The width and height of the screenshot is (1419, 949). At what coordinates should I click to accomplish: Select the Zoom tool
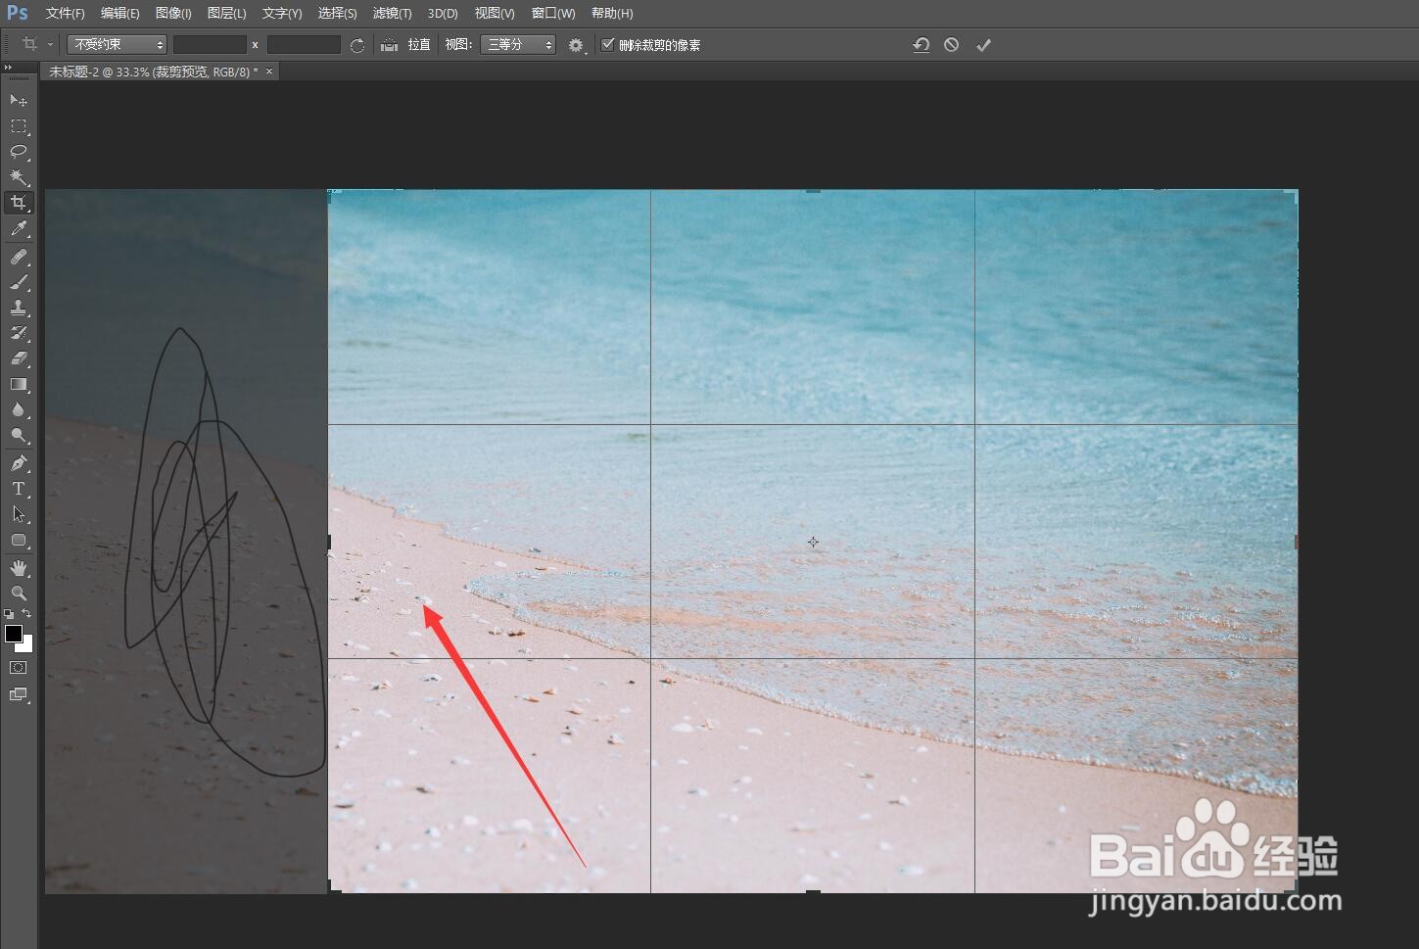click(18, 593)
